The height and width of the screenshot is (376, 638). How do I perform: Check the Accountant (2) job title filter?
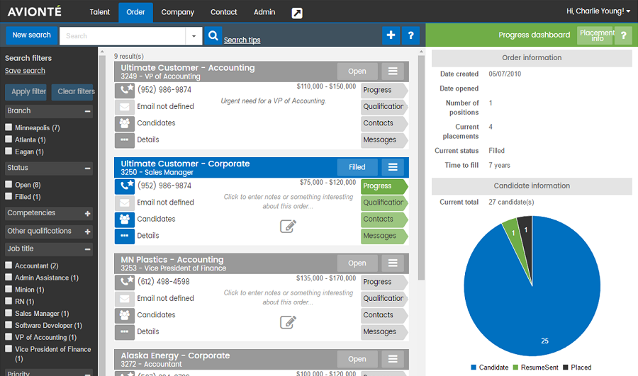[9, 265]
